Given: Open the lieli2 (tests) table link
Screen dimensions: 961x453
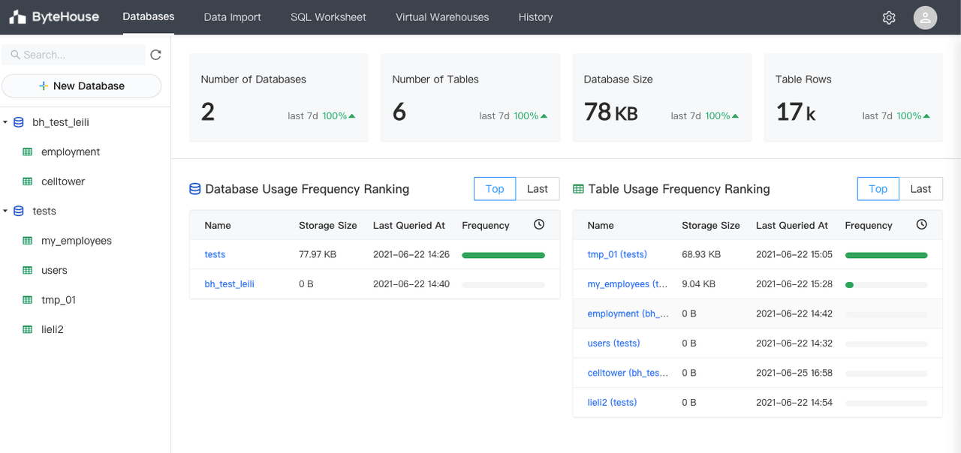Looking at the screenshot, I should point(612,403).
